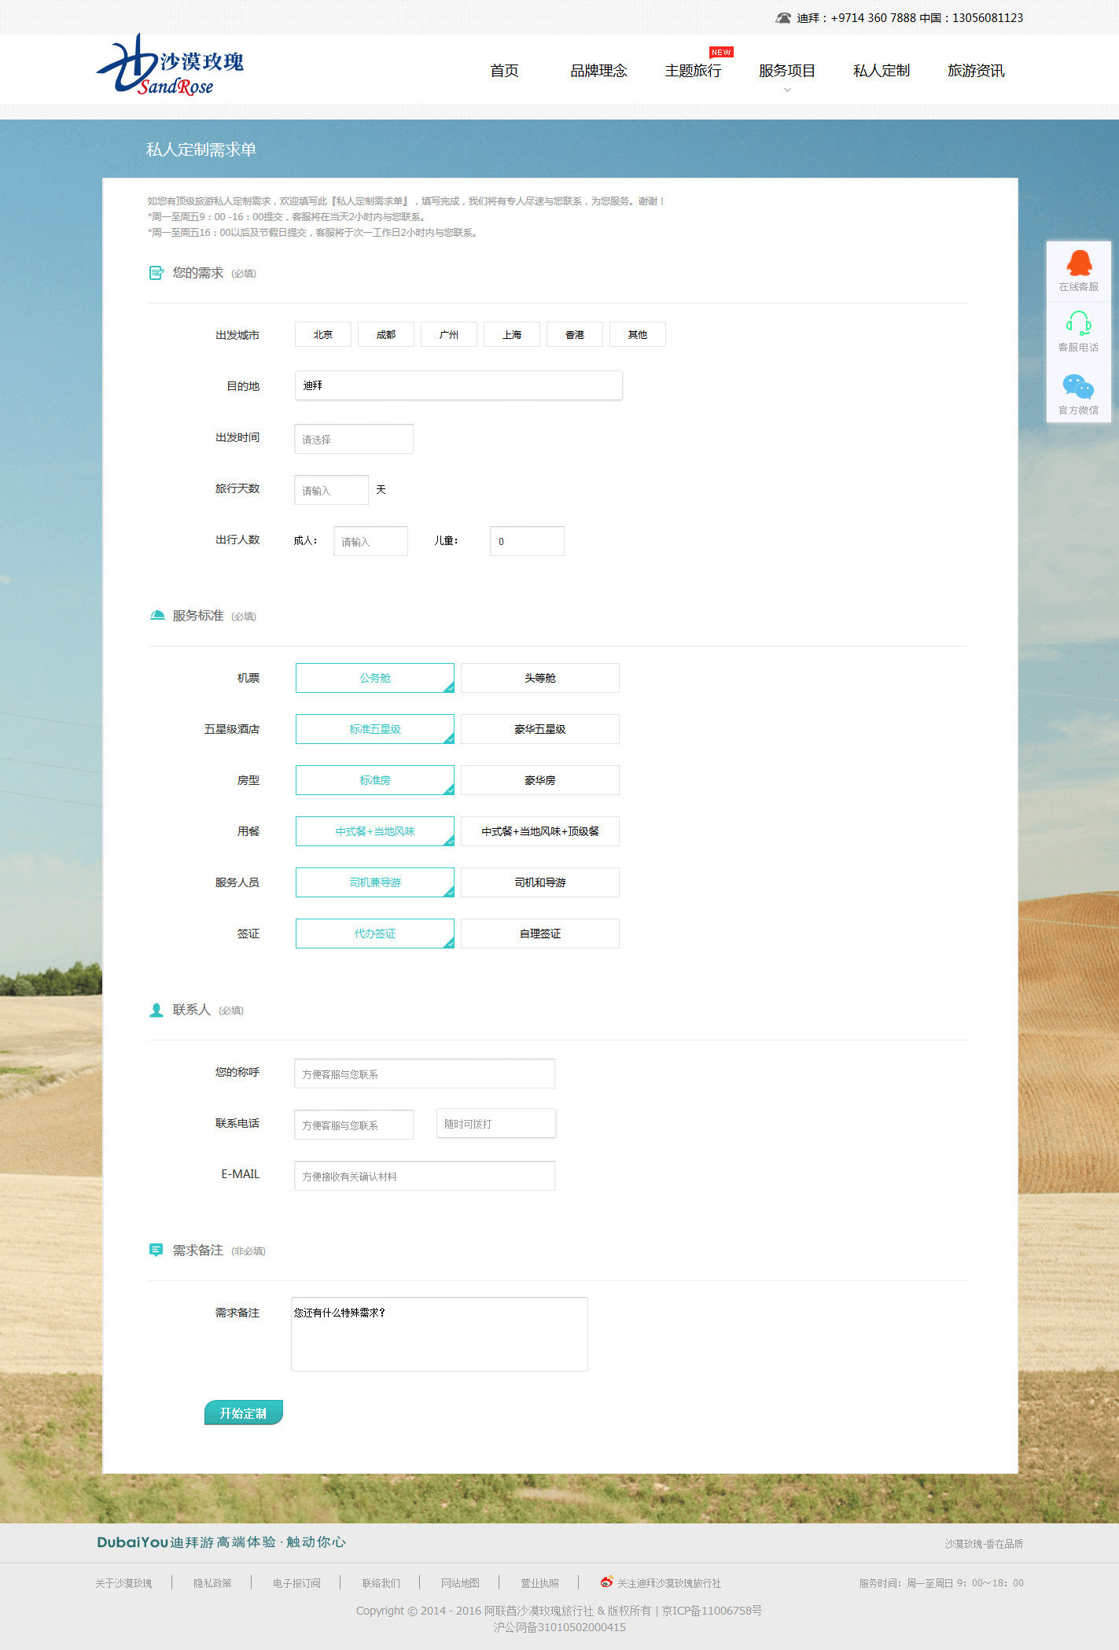Open the 随时可拨打 call time selector
The height and width of the screenshot is (1650, 1119).
pos(495,1124)
